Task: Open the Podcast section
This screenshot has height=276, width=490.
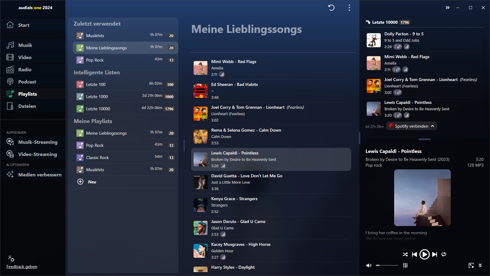Action: [33, 82]
